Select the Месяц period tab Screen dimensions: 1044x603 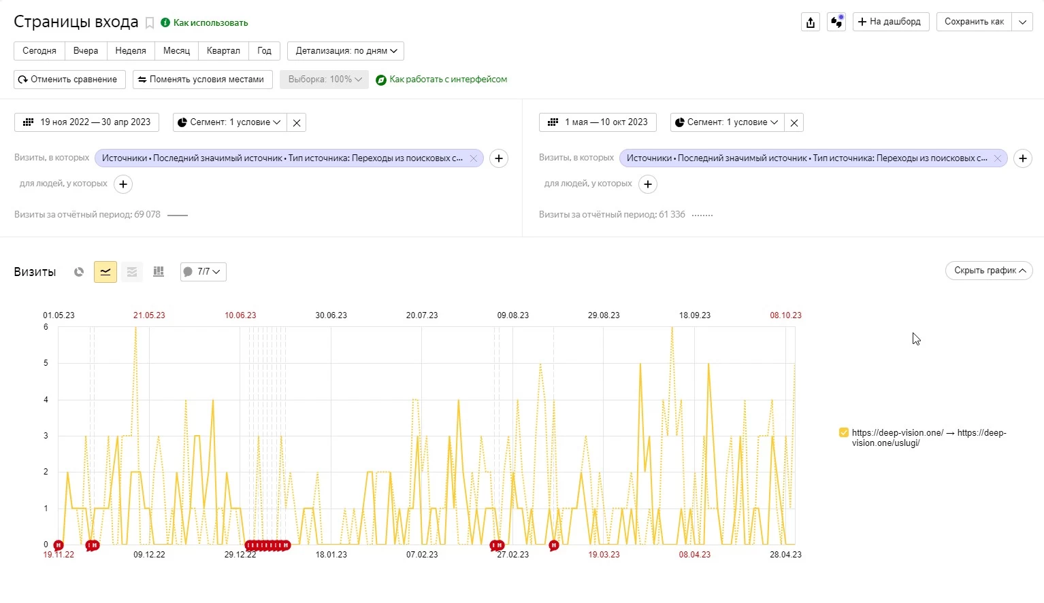tap(176, 51)
